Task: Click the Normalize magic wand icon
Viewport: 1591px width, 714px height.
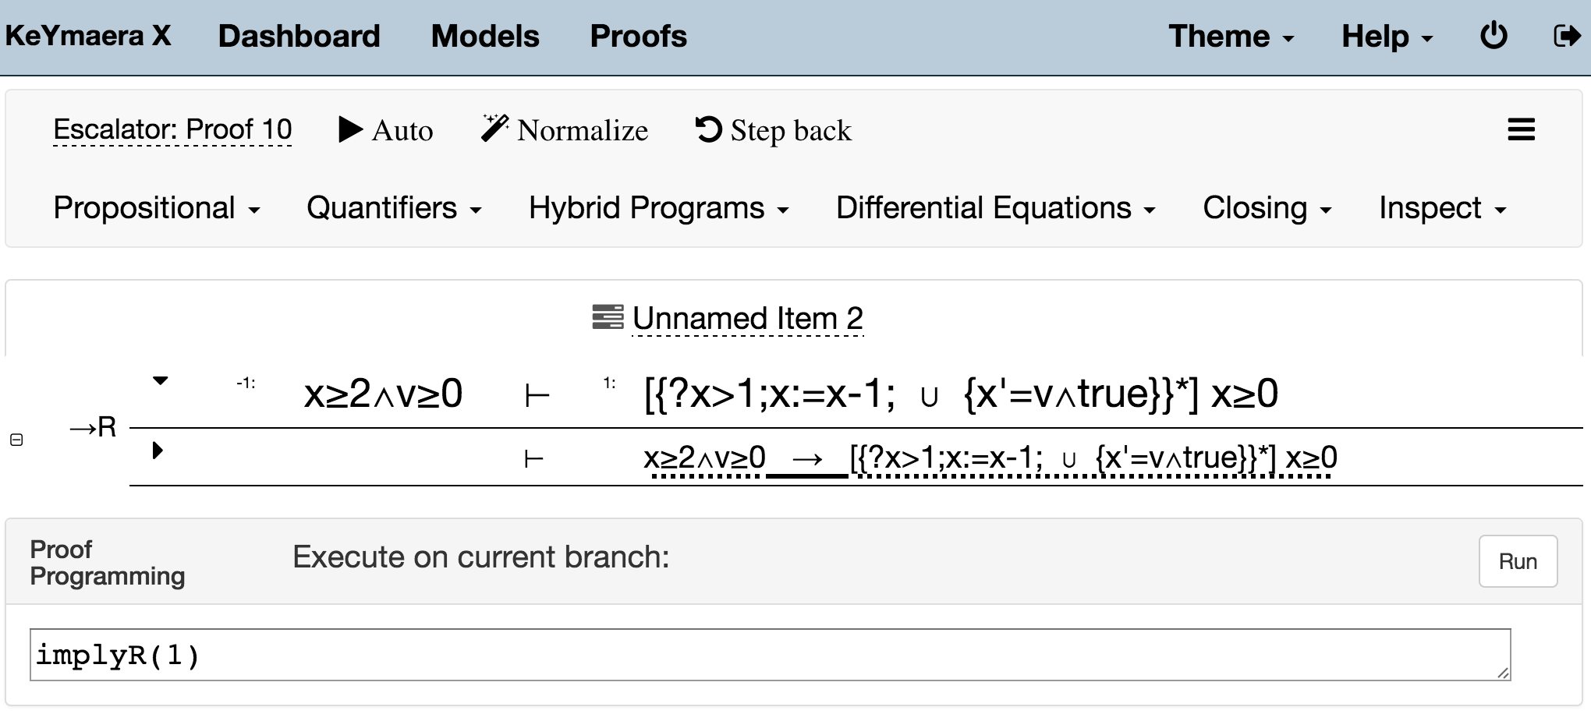Action: [494, 129]
